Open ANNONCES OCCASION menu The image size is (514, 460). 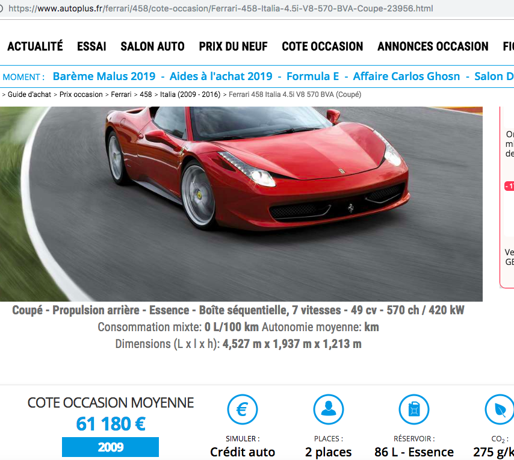[x=433, y=46]
